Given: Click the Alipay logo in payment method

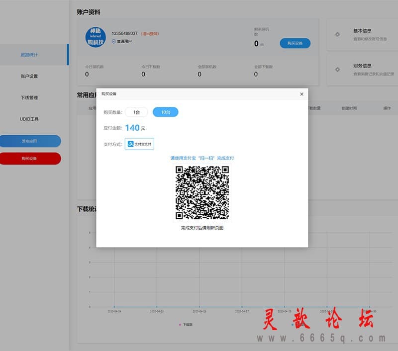Looking at the screenshot, I should tap(130, 144).
